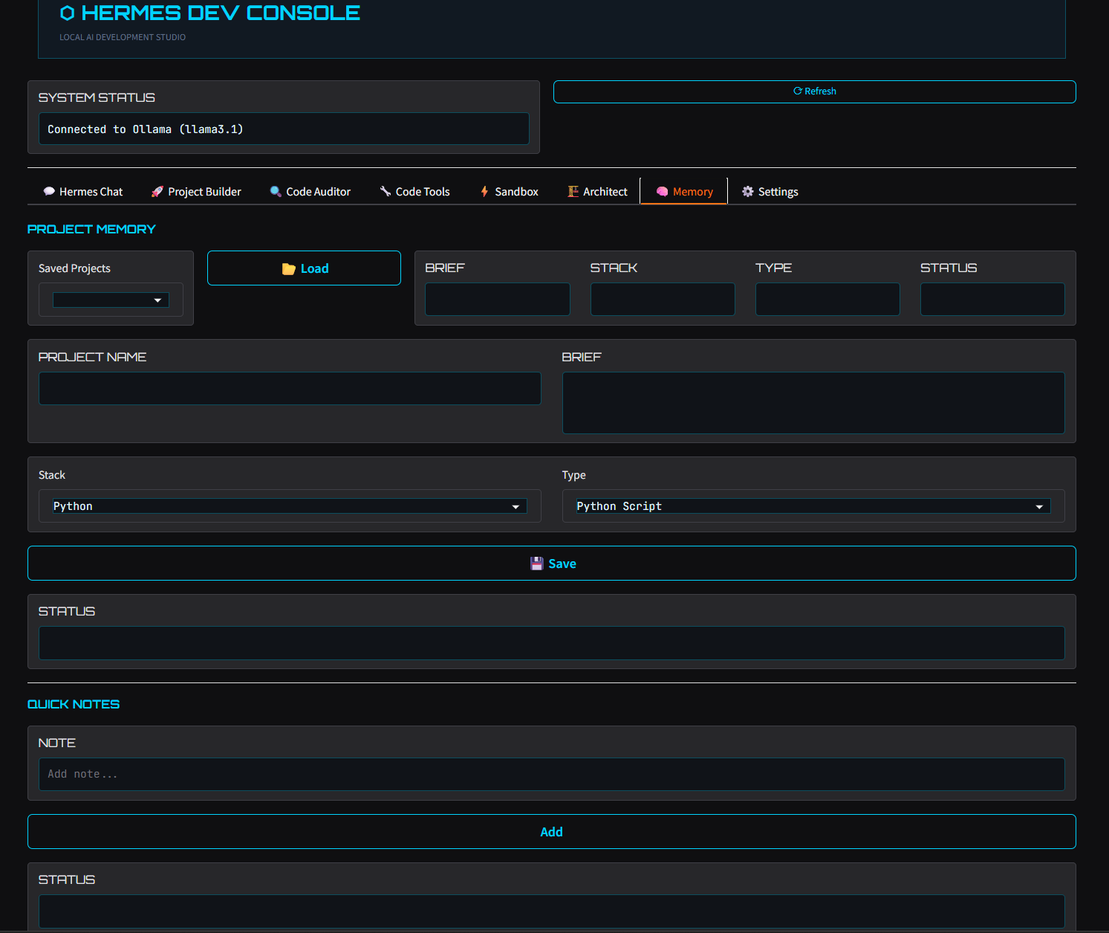The height and width of the screenshot is (933, 1109).
Task: Click the Python value in Stack field
Action: [x=73, y=506]
